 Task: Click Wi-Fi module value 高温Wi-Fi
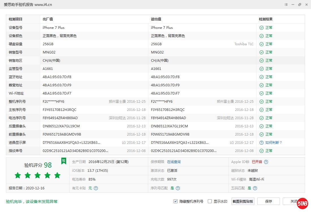256,179
